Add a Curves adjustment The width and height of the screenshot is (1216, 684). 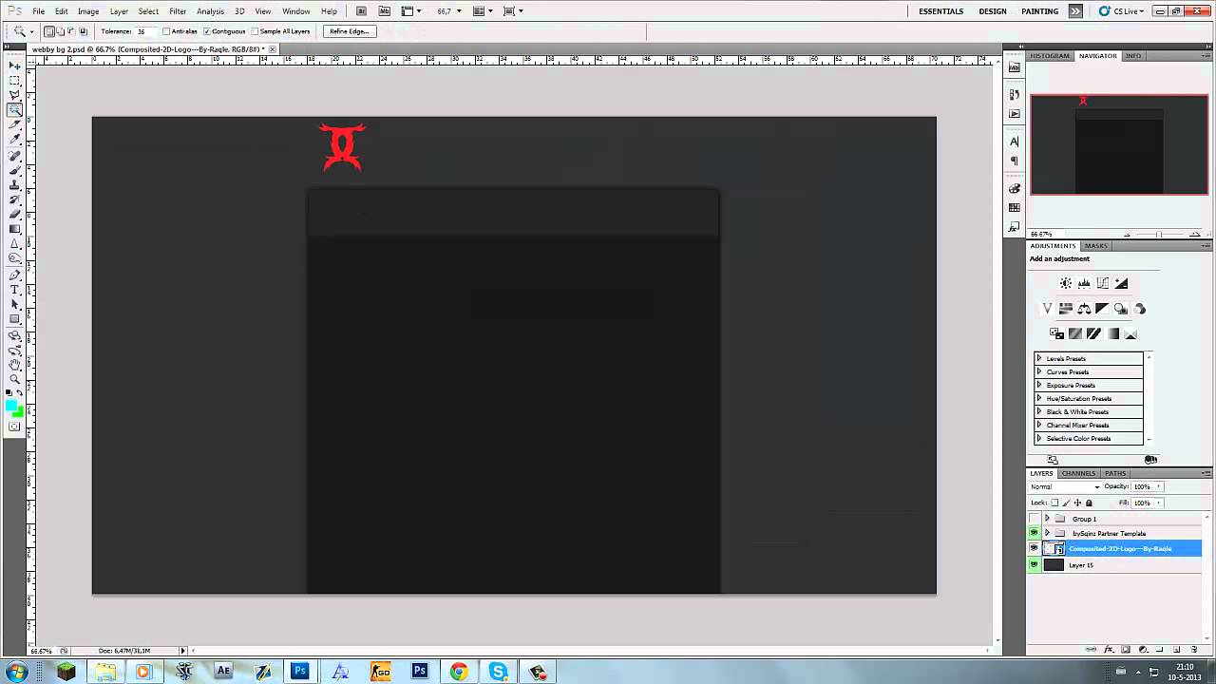point(1103,283)
